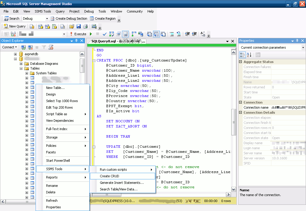The height and width of the screenshot is (211, 306).
Task: Click Uncomment selected lines icon
Action: 179,34
